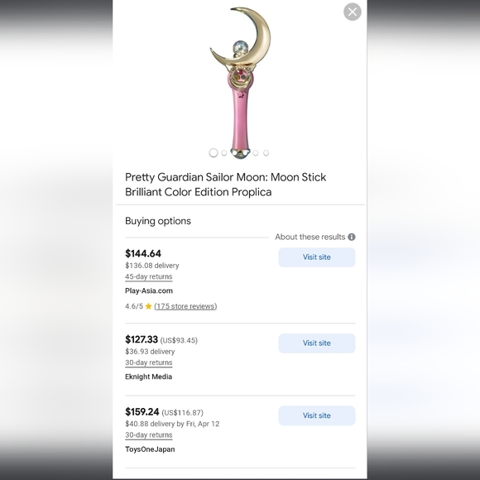Click the About these results label
Image resolution: width=480 pixels, height=480 pixels.
point(310,237)
